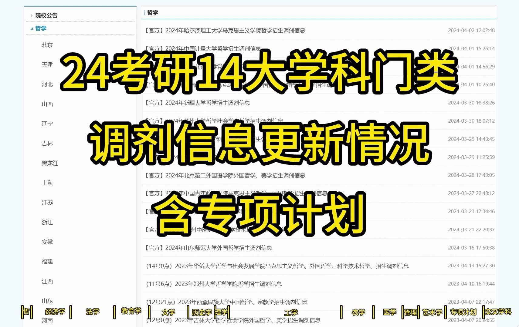The width and height of the screenshot is (519, 327).
Task: Select 河北 province filter
Action: (x=47, y=84)
